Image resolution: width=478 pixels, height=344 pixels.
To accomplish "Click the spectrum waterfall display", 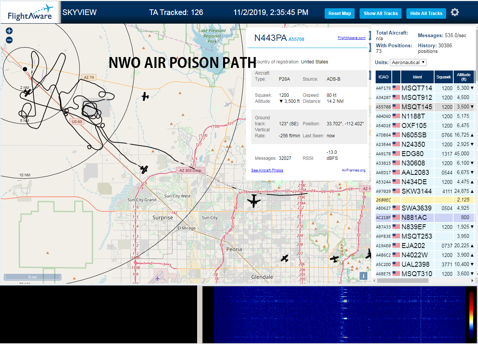I will [339, 314].
